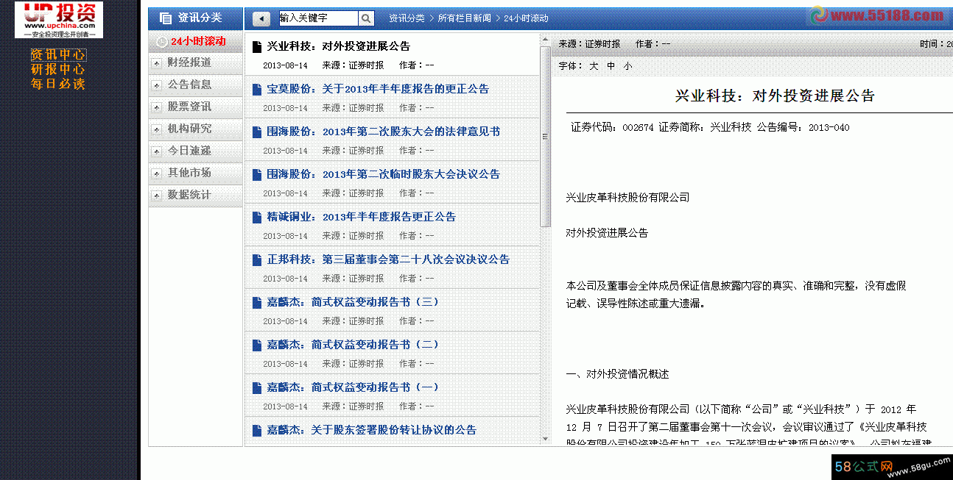Open 嘉麟杰：简式权益变动报告书（二）
Viewport: 953px width, 480px height.
point(353,345)
